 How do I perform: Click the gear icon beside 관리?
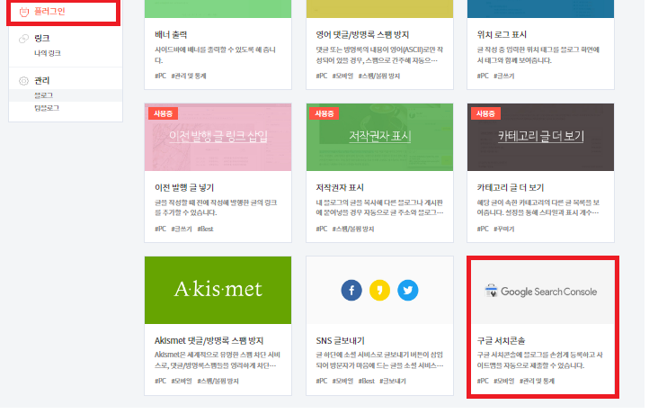point(24,81)
